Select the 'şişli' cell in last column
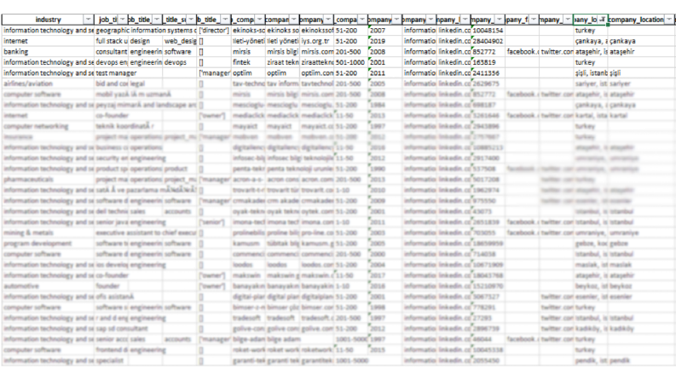Screen dimensions: 676x380 pyautogui.click(x=641, y=73)
